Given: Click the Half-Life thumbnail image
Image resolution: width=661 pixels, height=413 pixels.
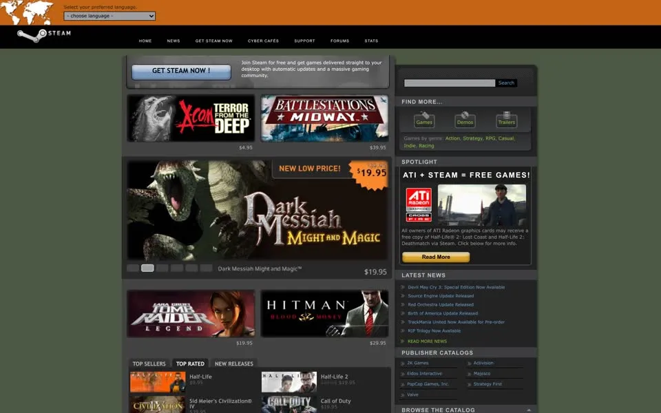Looking at the screenshot, I should (x=158, y=382).
